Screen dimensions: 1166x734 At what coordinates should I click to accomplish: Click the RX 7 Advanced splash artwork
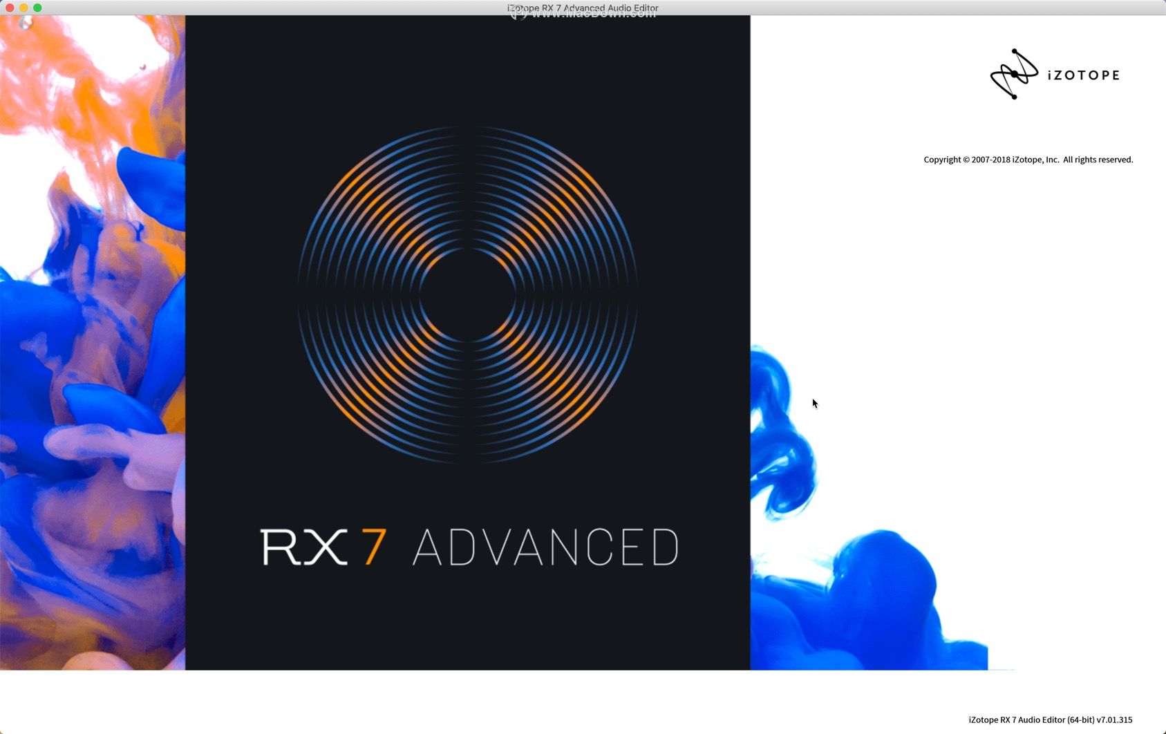point(468,343)
